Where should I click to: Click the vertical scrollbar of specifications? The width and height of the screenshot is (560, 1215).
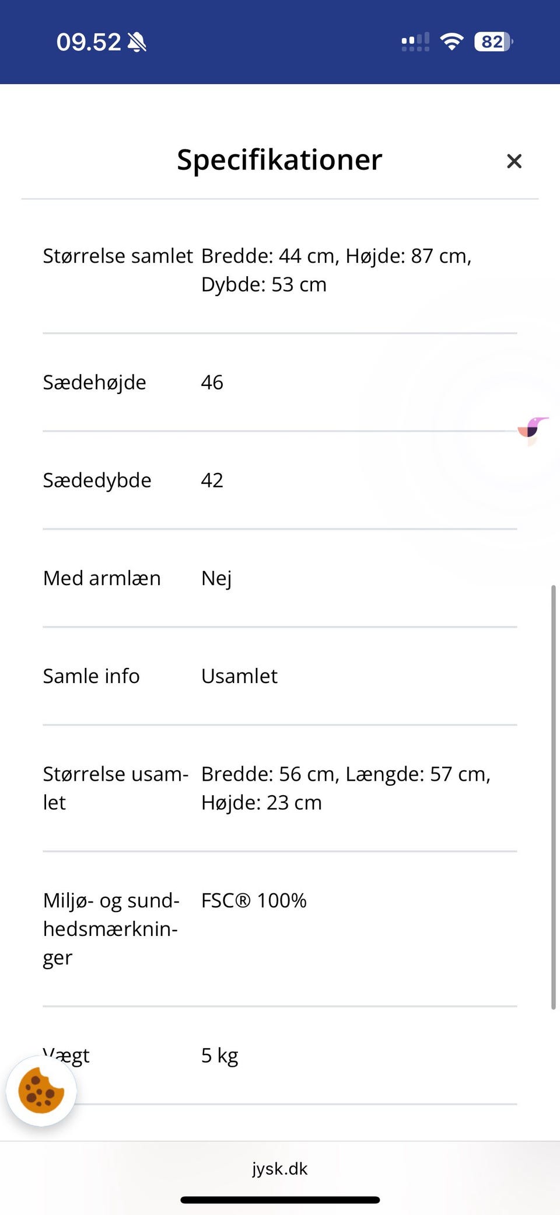tap(553, 796)
